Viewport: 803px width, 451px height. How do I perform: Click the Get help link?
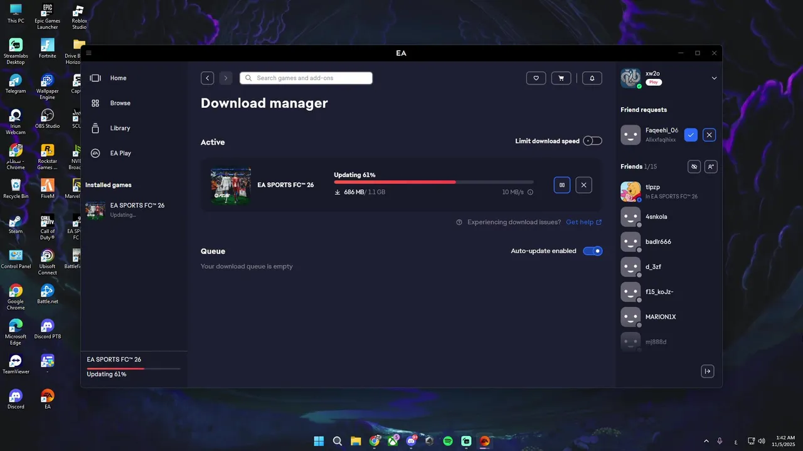(x=583, y=222)
